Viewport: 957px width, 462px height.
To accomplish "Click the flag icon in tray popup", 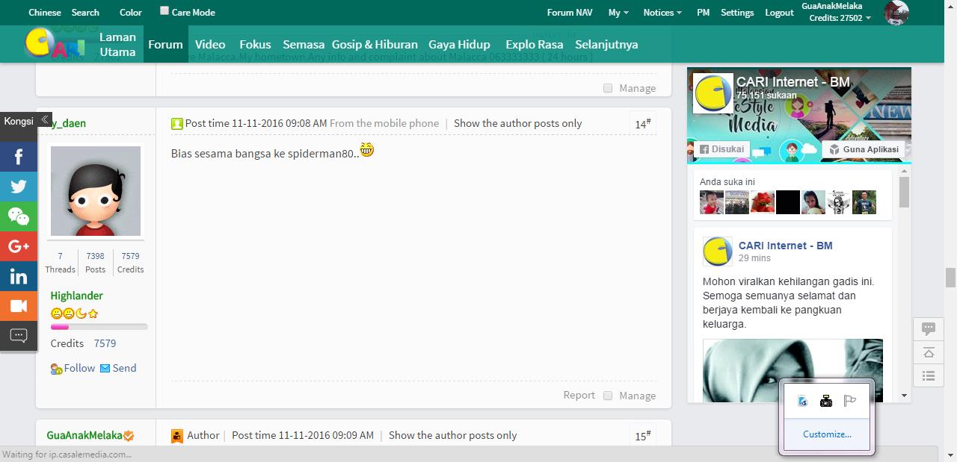I will (x=850, y=401).
